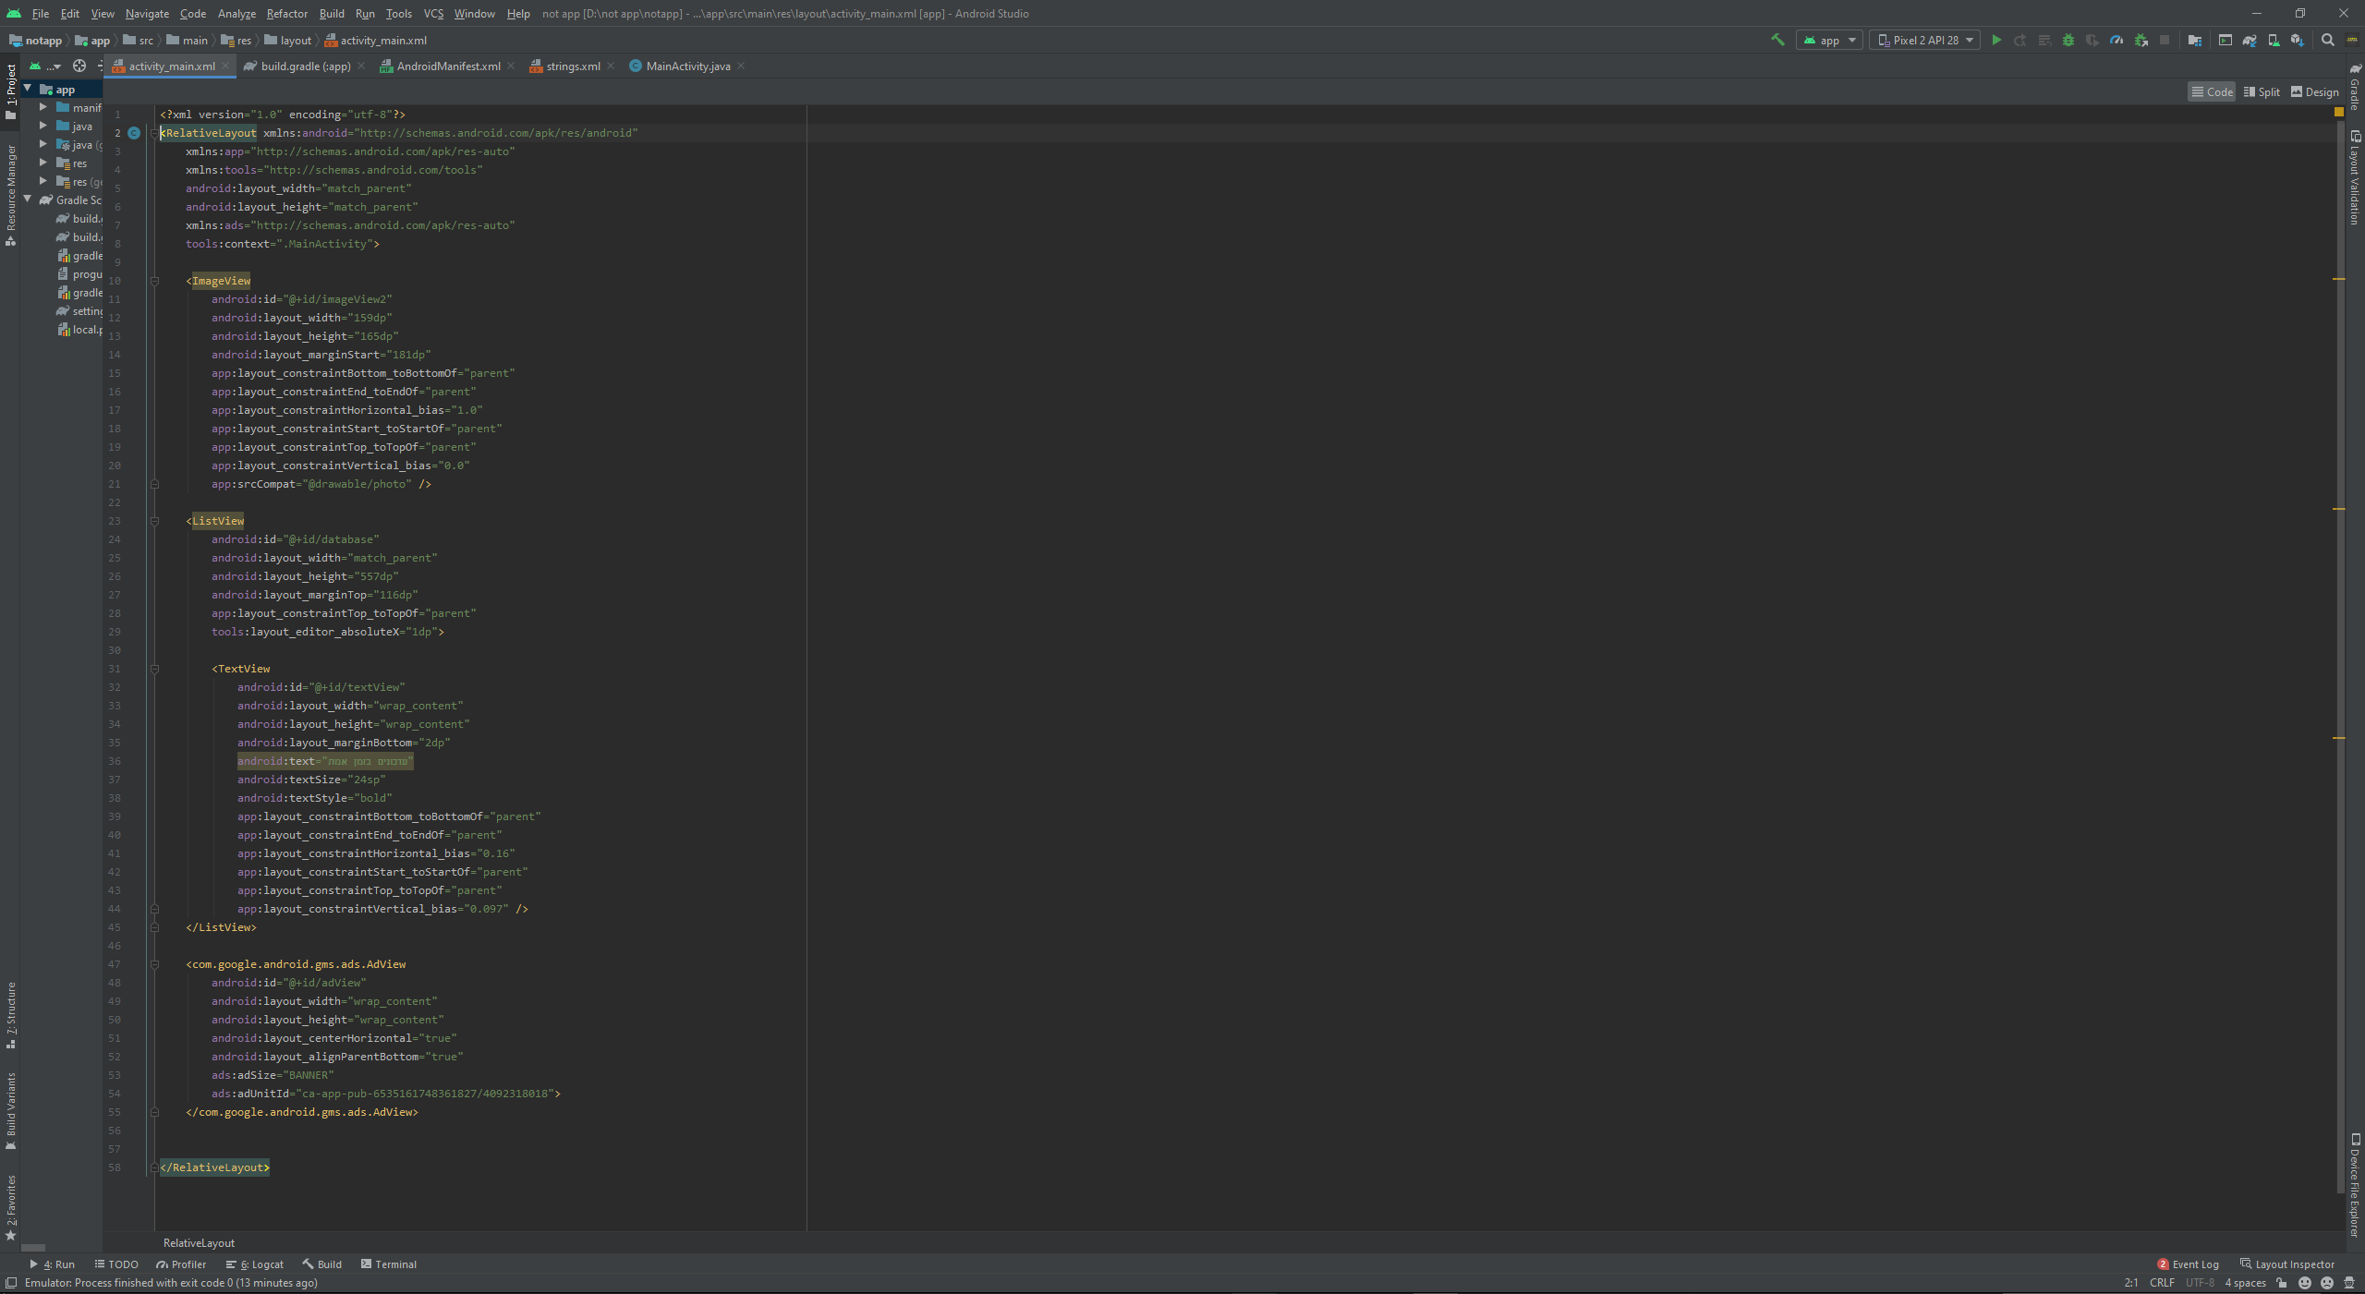Click the Search Everywhere magnifier icon

pos(2328,40)
